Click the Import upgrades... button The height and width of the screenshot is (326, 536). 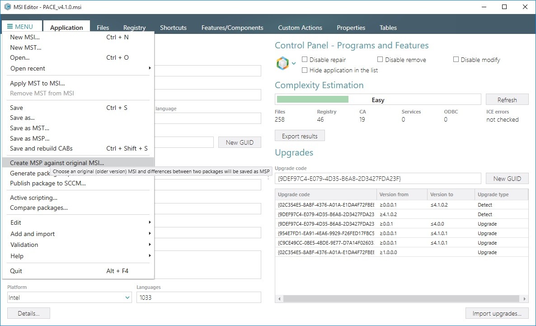click(497, 313)
